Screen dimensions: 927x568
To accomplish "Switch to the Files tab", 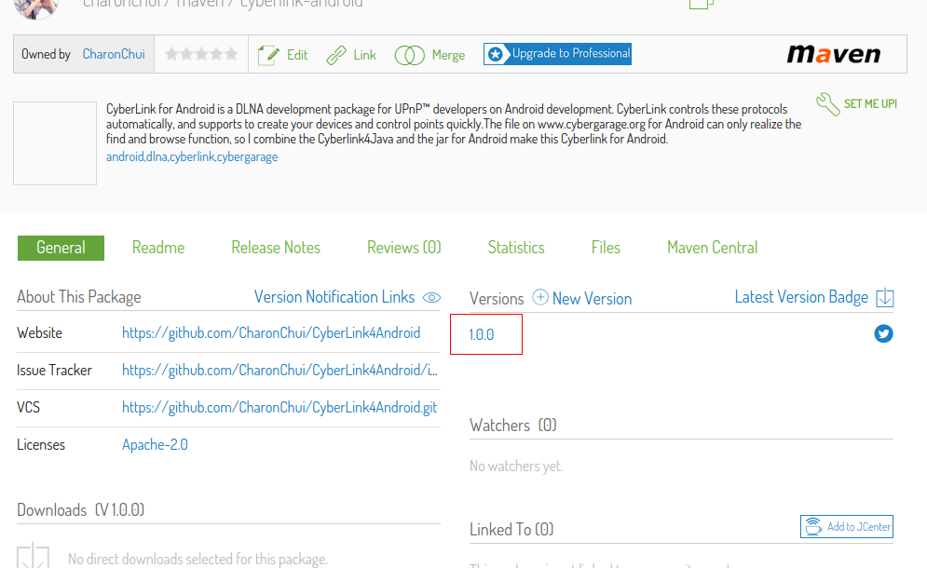I will click(x=606, y=248).
